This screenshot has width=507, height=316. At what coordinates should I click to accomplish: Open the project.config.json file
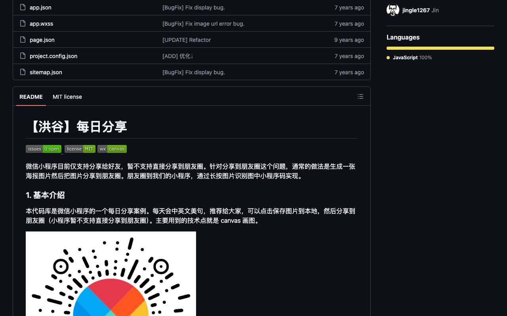point(53,56)
